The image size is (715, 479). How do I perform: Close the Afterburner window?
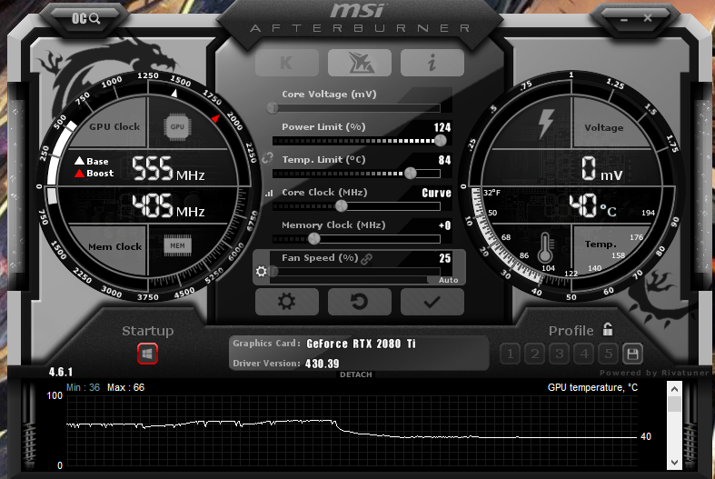(648, 18)
